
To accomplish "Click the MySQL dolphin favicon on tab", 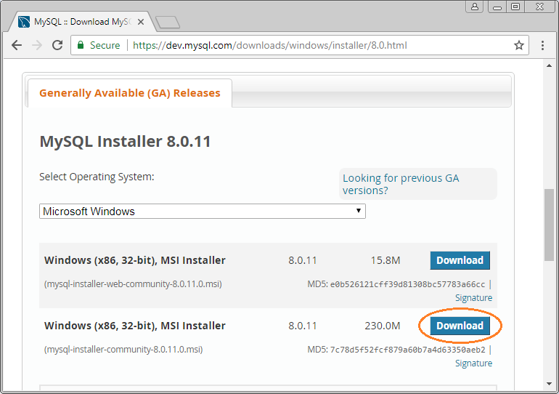I will (24, 22).
